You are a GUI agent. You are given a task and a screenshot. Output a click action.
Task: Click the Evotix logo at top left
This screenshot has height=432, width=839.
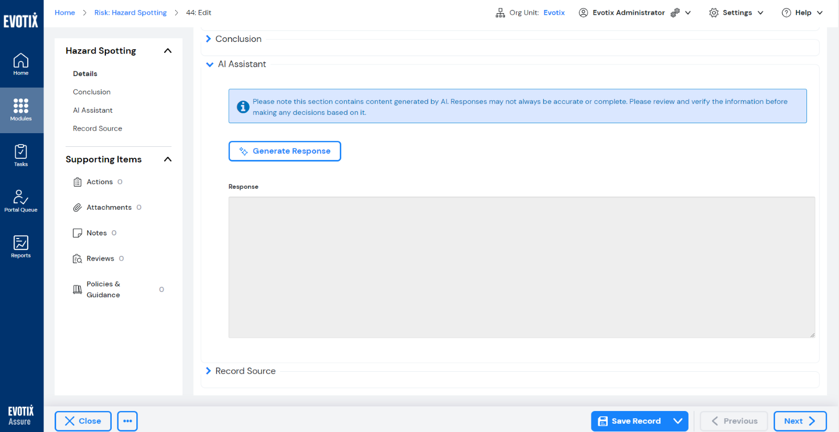tap(21, 20)
